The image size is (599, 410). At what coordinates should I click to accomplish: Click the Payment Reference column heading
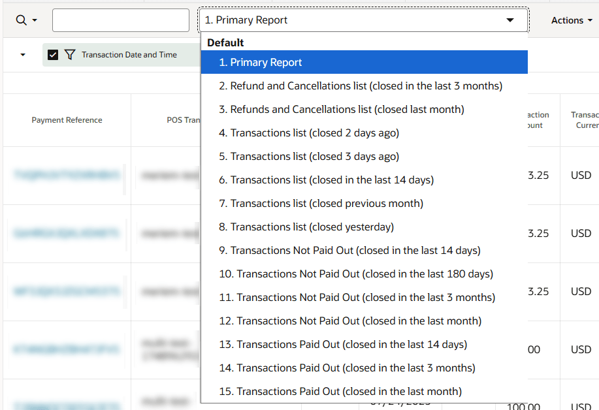tap(67, 119)
